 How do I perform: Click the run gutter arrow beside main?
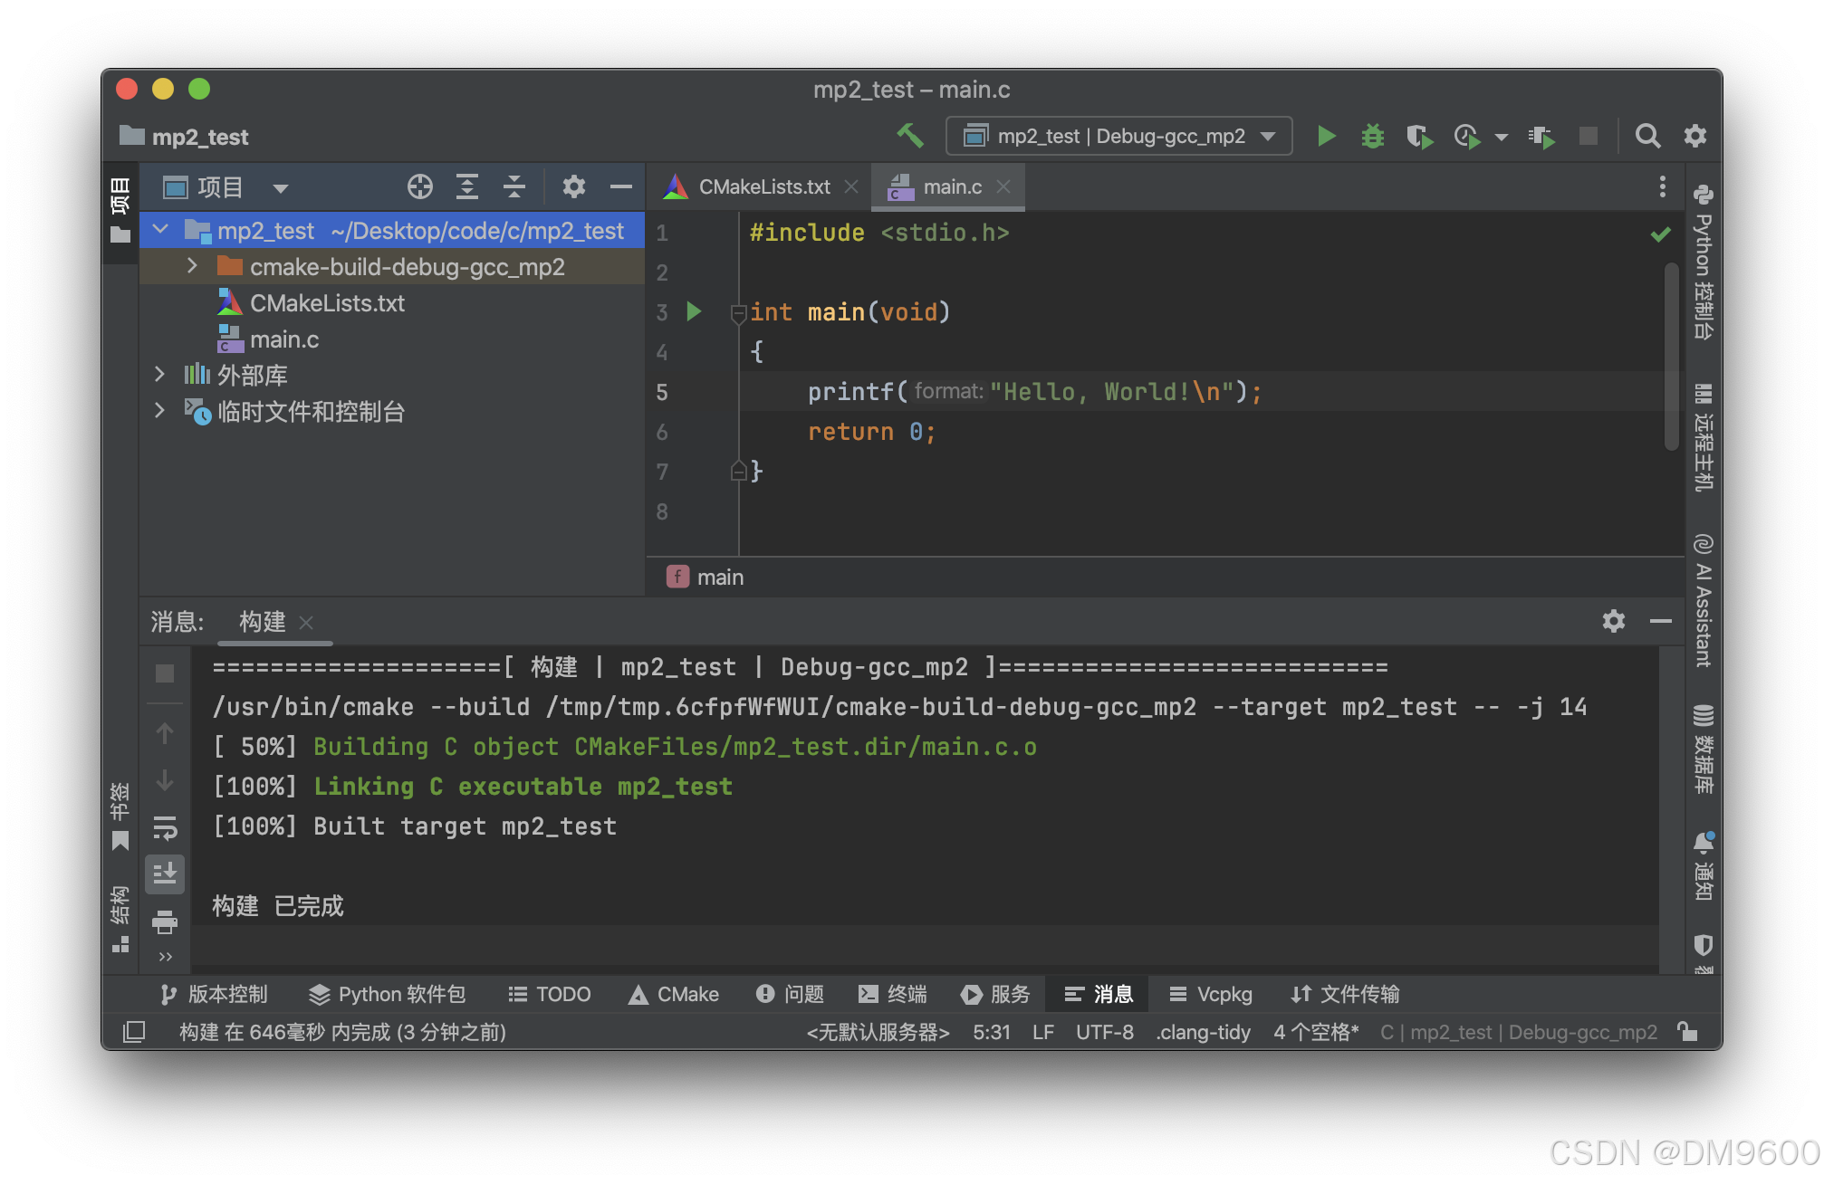pos(695,312)
